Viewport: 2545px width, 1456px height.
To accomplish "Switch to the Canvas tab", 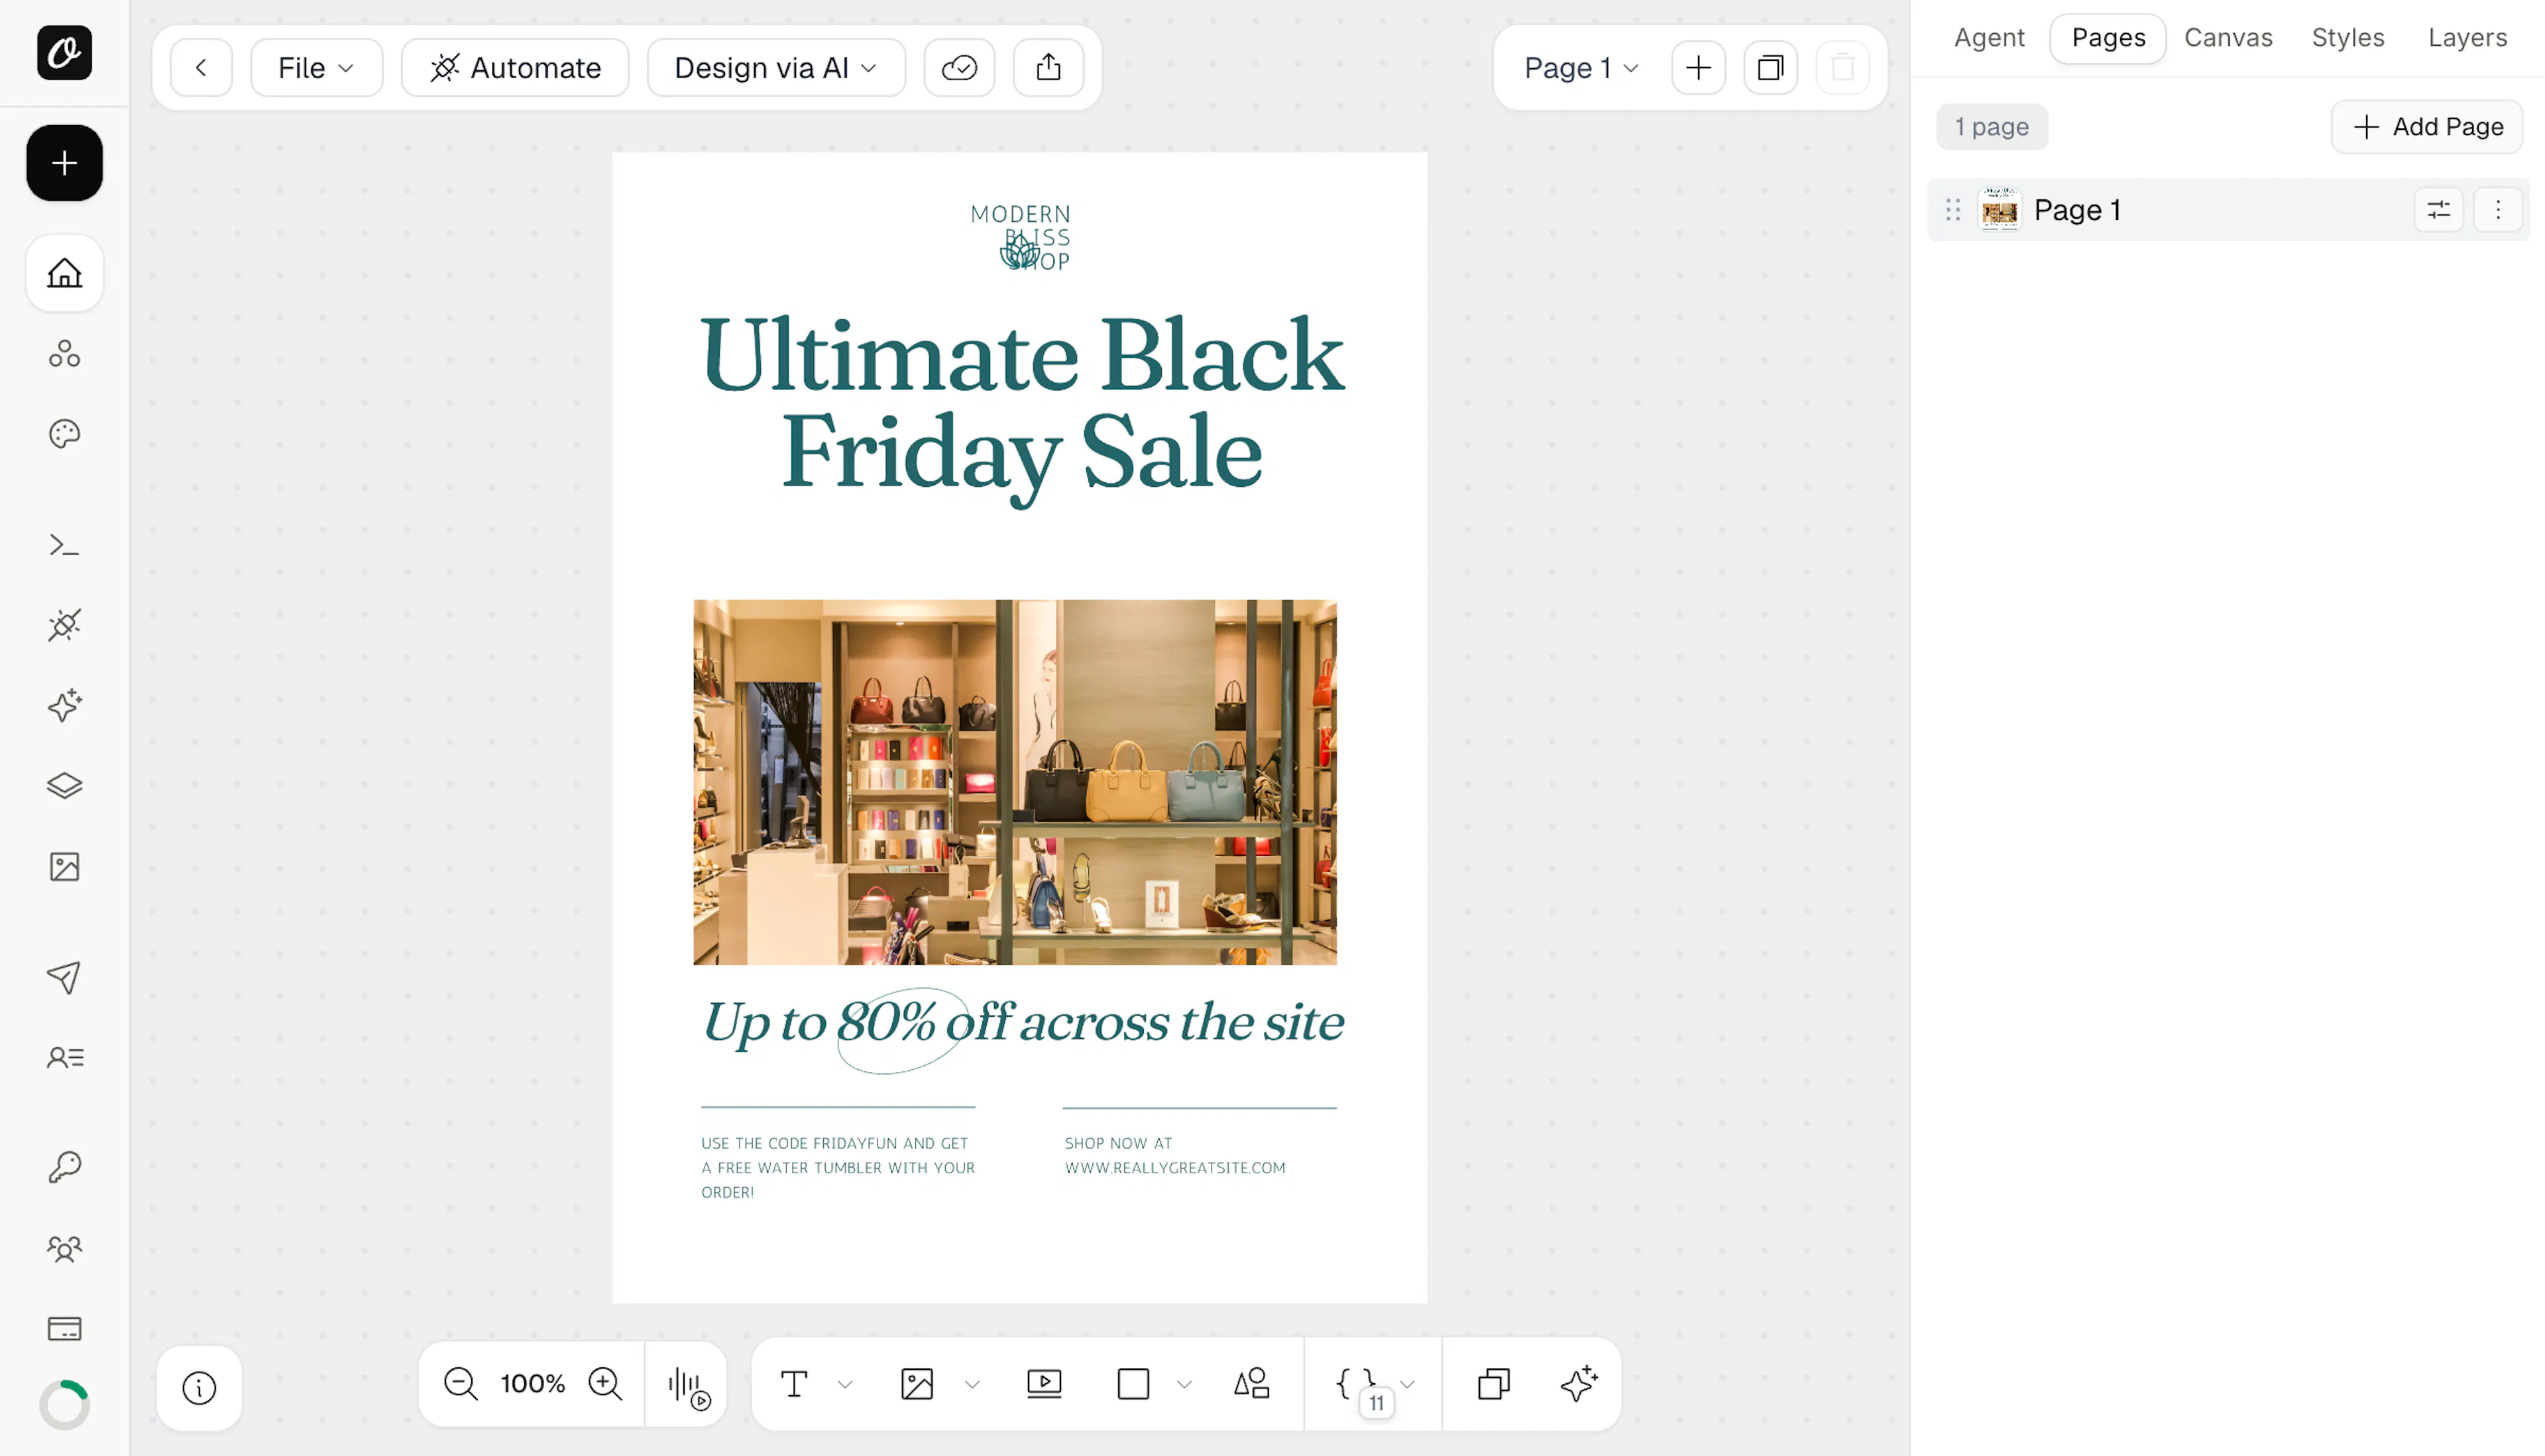I will [2228, 38].
